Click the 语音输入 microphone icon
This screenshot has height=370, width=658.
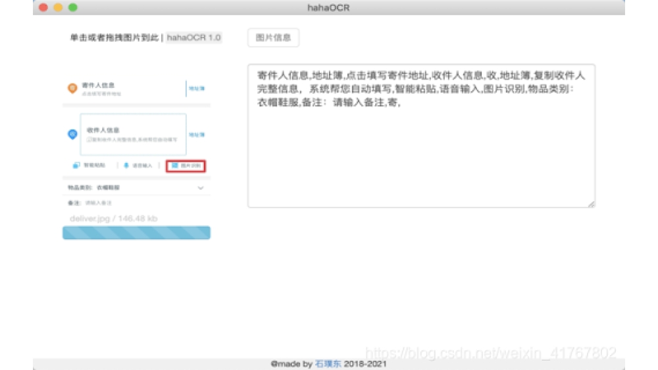pyautogui.click(x=126, y=166)
